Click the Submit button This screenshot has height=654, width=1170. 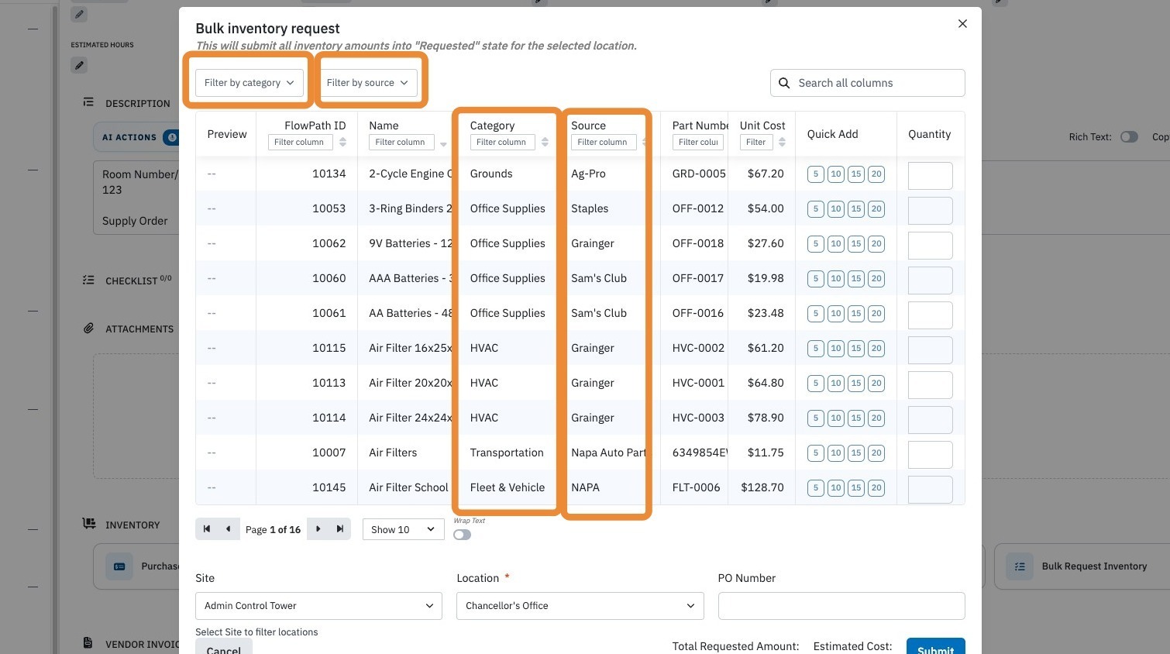pyautogui.click(x=935, y=646)
